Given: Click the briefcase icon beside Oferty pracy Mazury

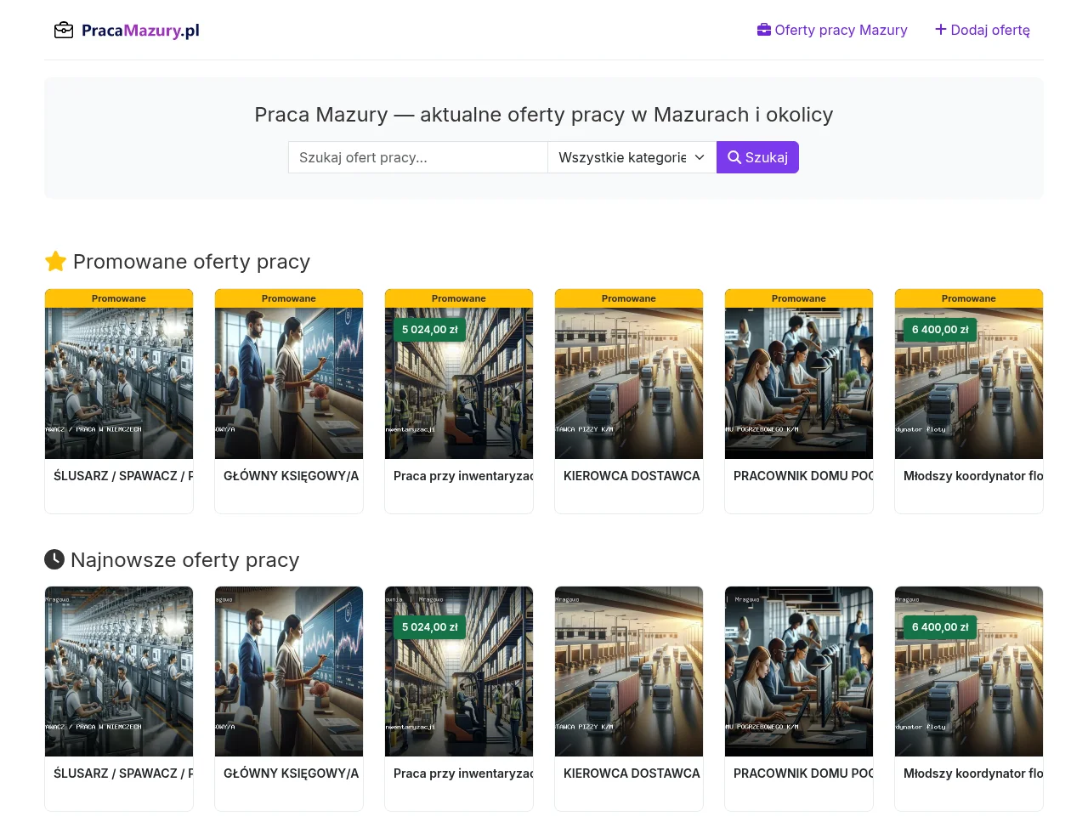Looking at the screenshot, I should (764, 30).
